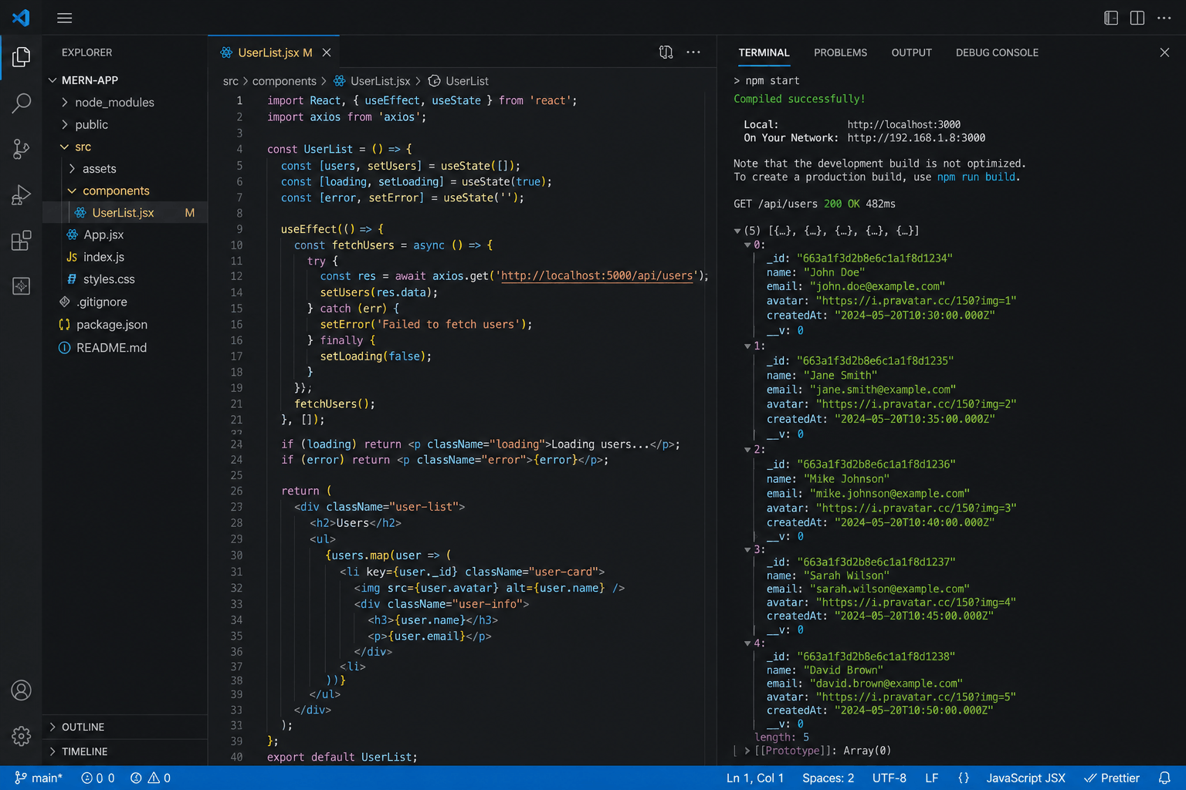
Task: Click the braces language status icon
Action: [x=964, y=778]
